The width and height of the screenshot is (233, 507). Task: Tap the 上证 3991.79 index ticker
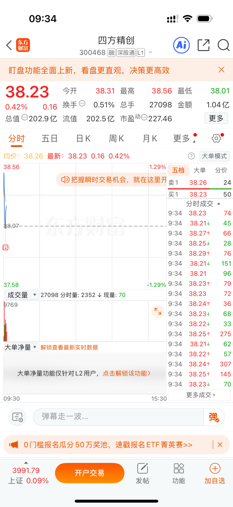pyautogui.click(x=28, y=475)
